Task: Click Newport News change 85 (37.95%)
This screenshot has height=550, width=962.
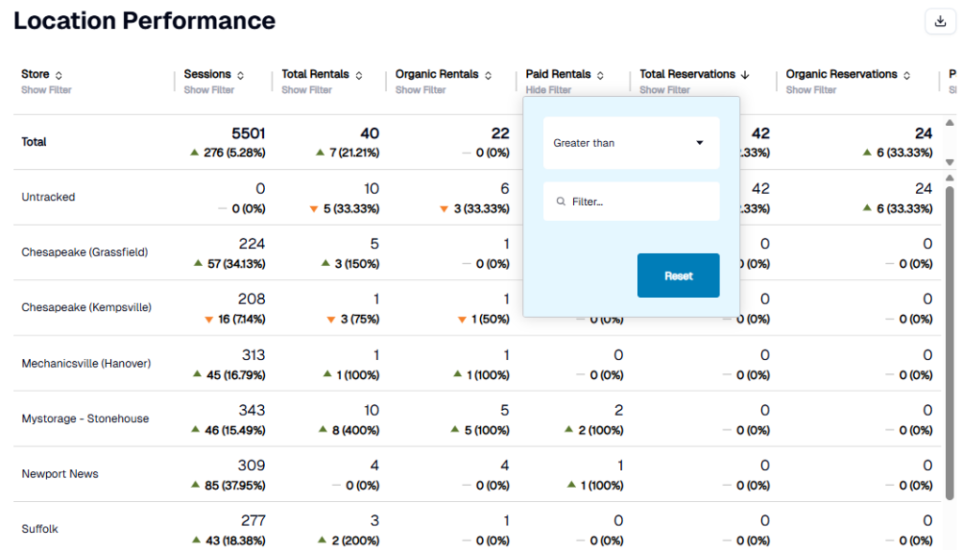Action: click(229, 485)
